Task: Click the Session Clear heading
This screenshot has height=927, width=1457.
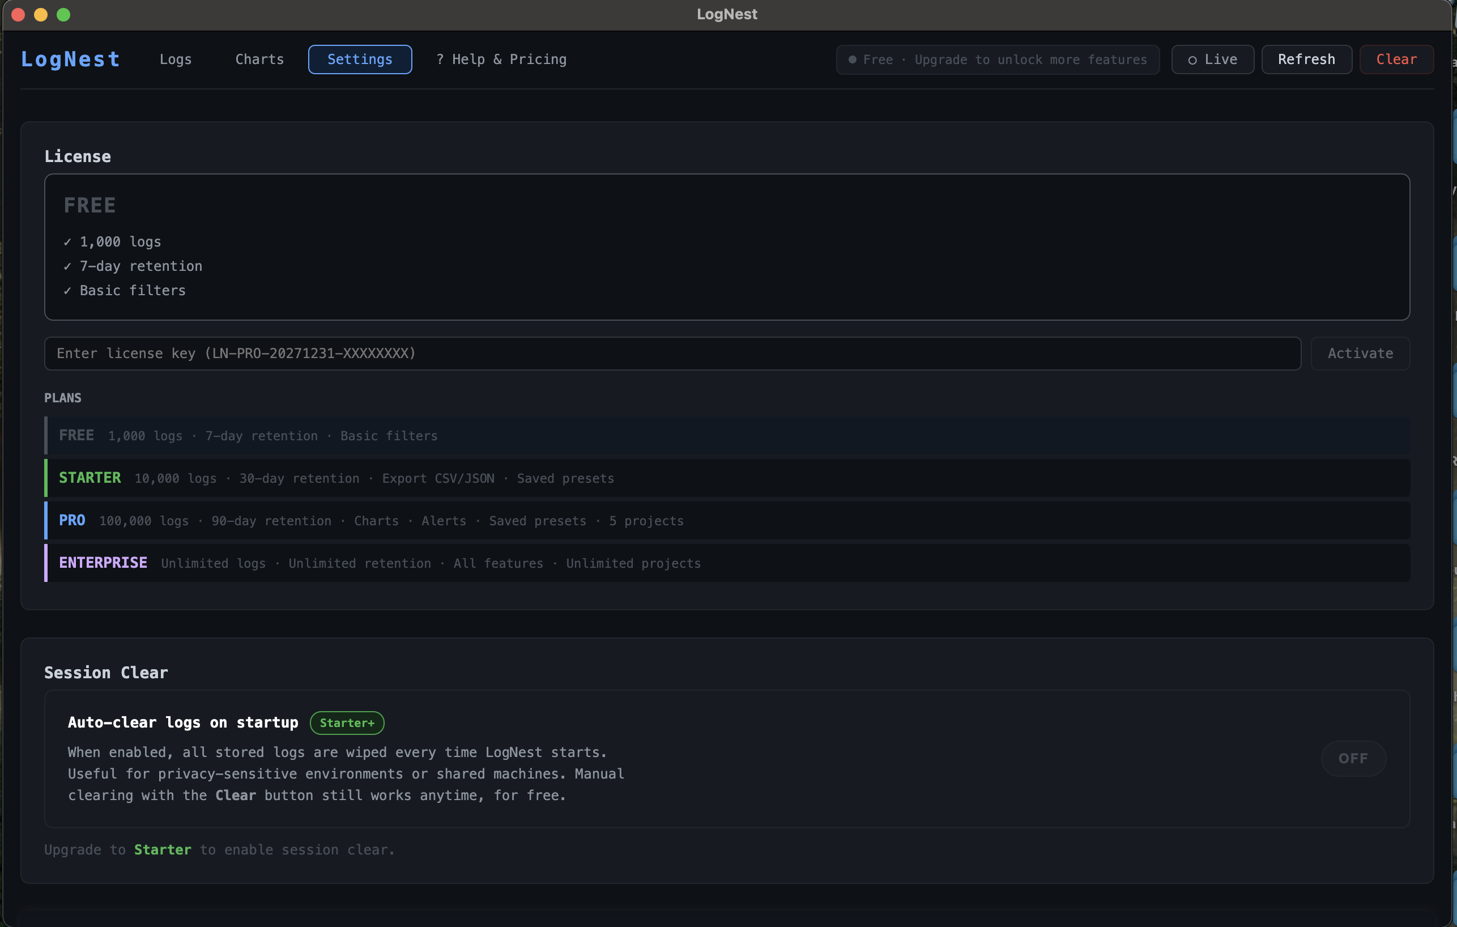Action: 106,672
